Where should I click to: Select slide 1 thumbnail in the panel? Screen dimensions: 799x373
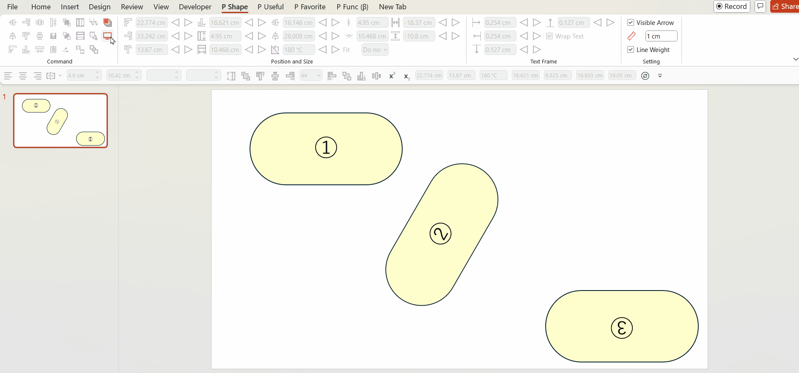click(x=60, y=121)
